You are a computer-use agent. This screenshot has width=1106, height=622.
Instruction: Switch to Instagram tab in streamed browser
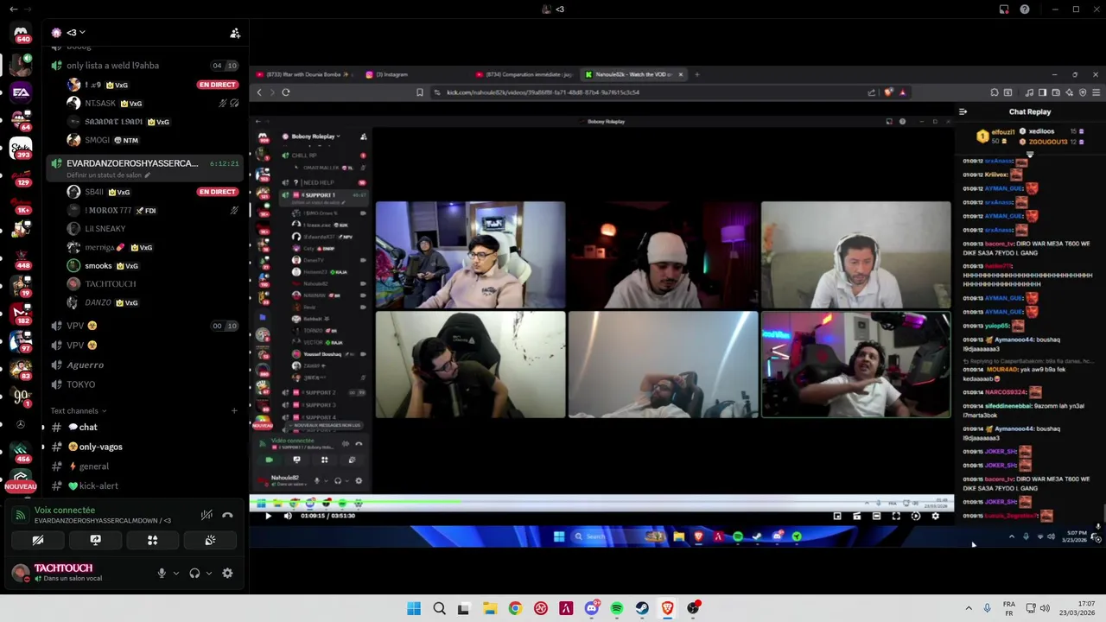tap(391, 74)
